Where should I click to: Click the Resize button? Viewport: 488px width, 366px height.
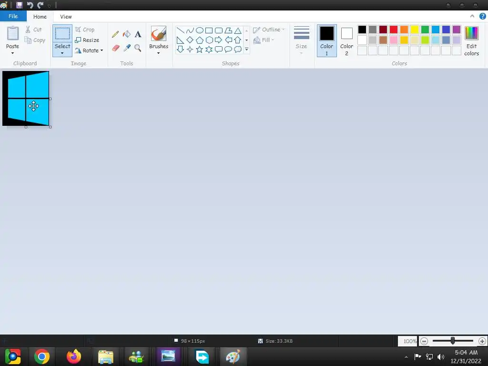point(87,40)
